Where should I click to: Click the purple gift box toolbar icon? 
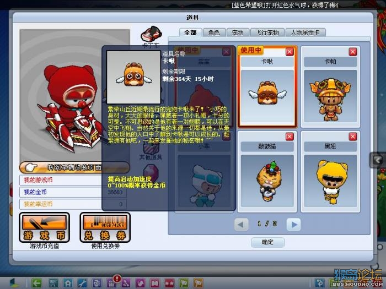coord(111,283)
